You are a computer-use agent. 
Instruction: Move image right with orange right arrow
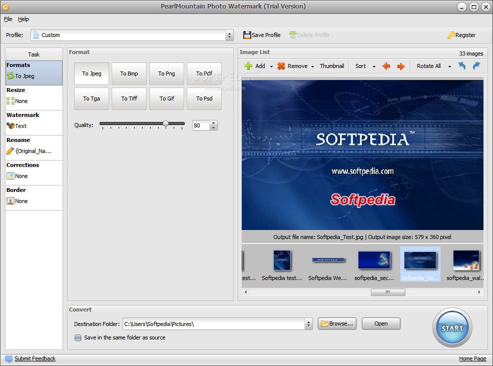[401, 66]
